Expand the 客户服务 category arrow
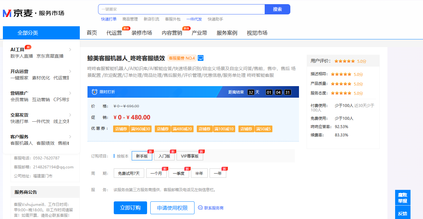 70,137
